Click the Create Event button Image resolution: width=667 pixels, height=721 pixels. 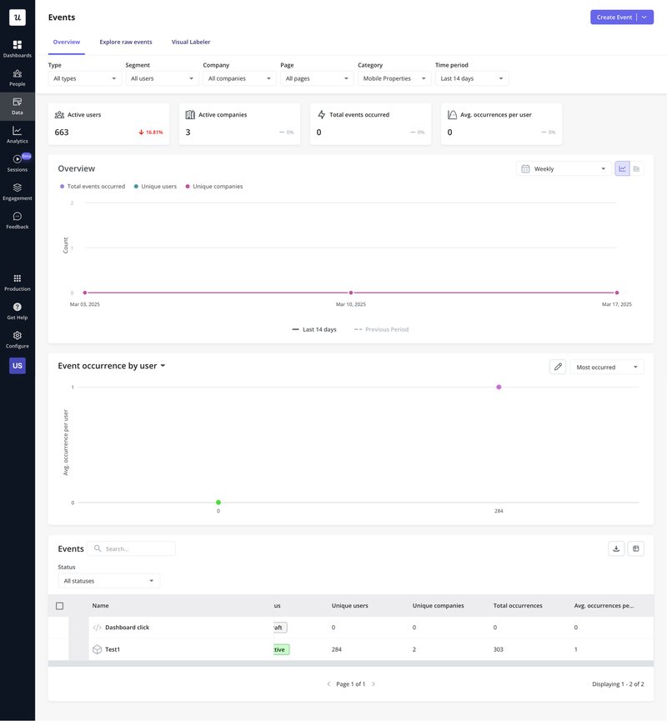click(x=614, y=16)
